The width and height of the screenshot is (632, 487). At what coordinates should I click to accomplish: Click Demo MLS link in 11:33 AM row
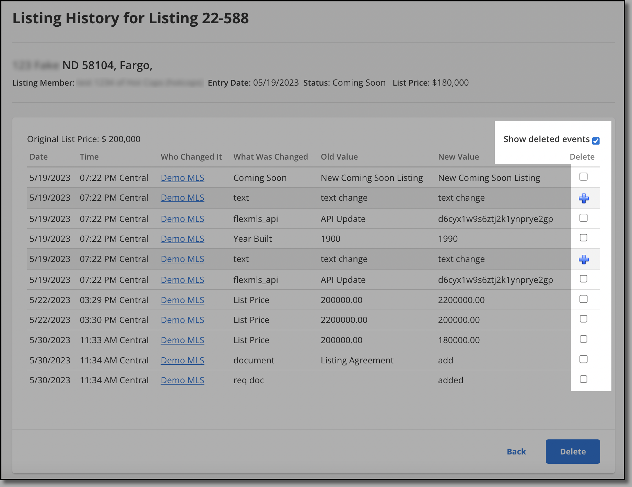(x=183, y=340)
